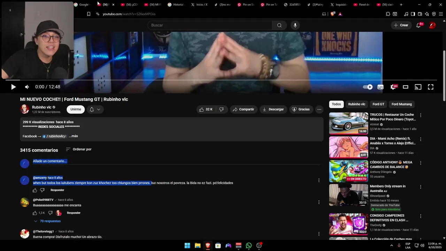Open a new browser tab
Screen dimensions: 446x251
(x=401, y=5)
